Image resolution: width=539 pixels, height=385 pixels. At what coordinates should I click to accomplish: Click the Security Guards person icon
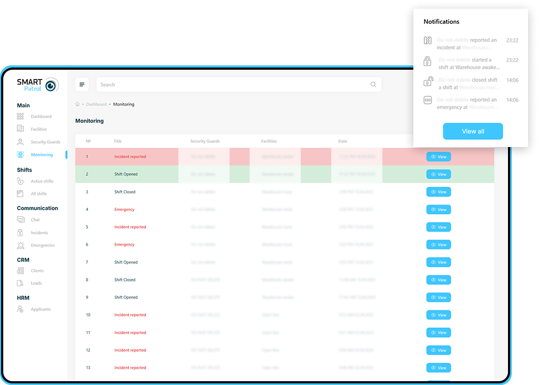20,142
